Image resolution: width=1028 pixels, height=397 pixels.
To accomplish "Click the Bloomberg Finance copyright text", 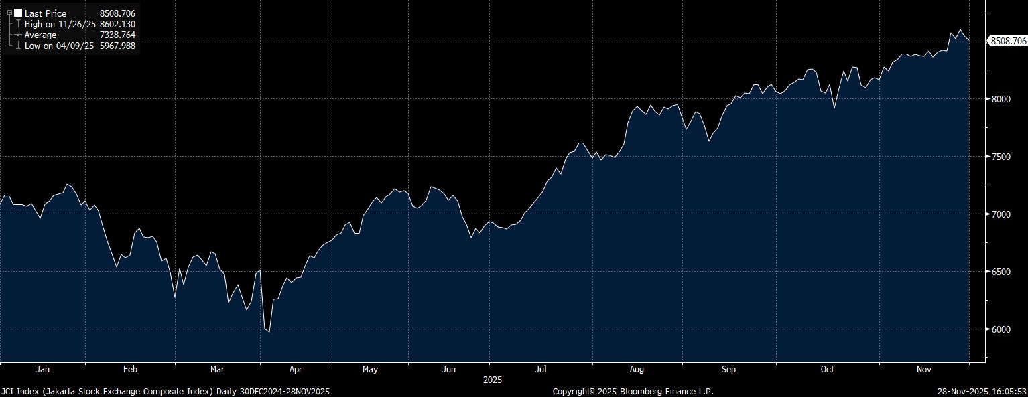I will pyautogui.click(x=633, y=391).
